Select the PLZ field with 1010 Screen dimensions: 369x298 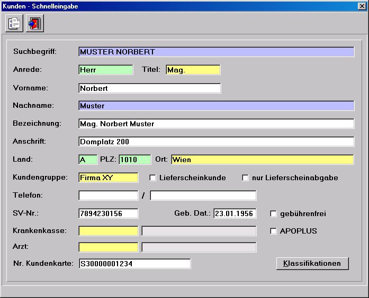coord(135,160)
